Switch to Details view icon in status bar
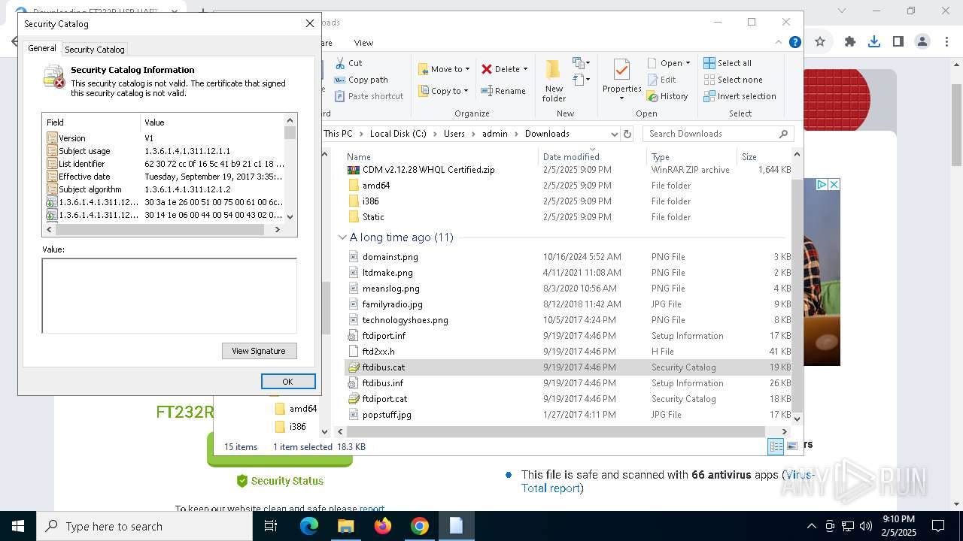The width and height of the screenshot is (963, 541). click(x=776, y=446)
